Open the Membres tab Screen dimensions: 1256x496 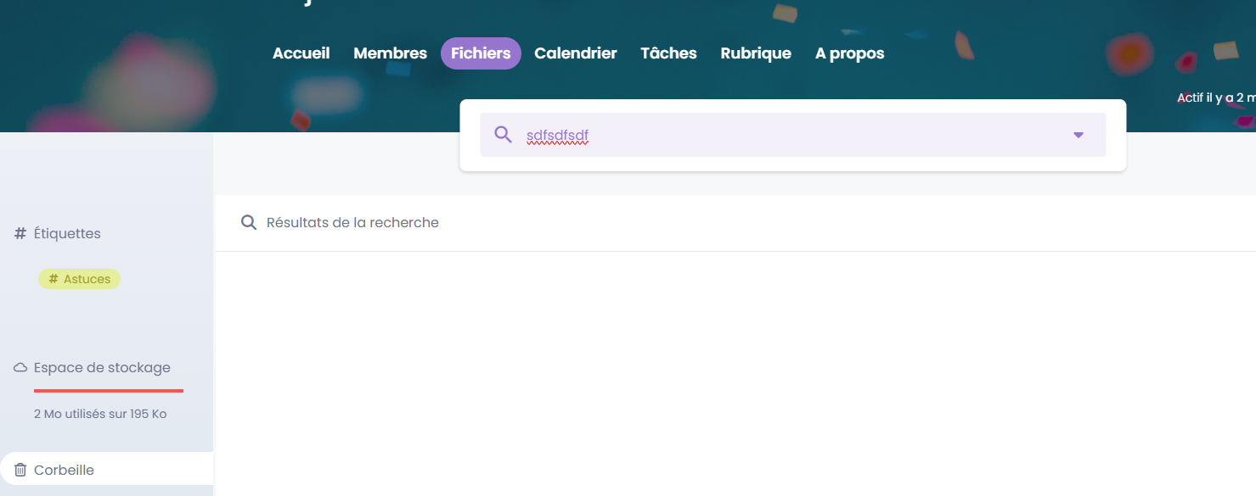click(x=390, y=53)
